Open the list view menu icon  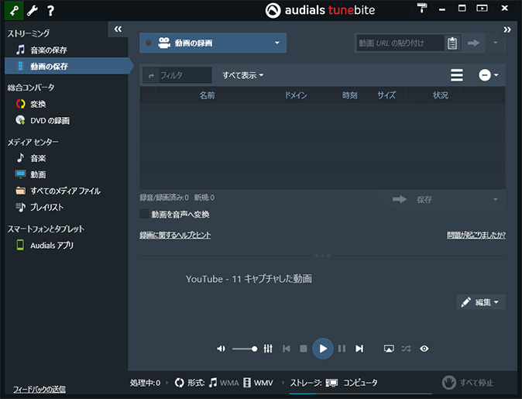click(x=457, y=75)
